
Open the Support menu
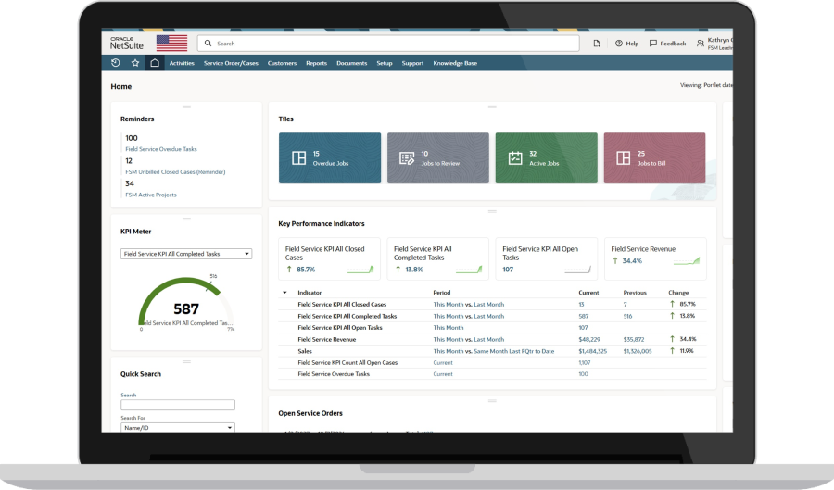(x=412, y=63)
